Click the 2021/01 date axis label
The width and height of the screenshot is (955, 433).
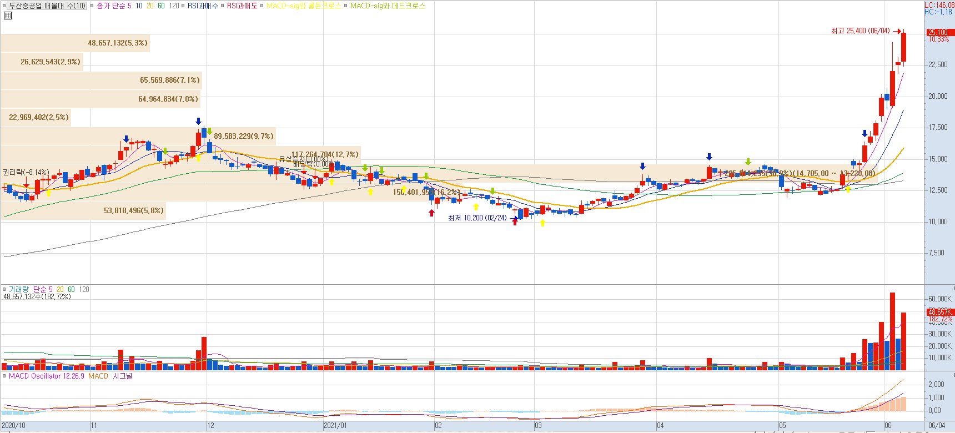[335, 425]
